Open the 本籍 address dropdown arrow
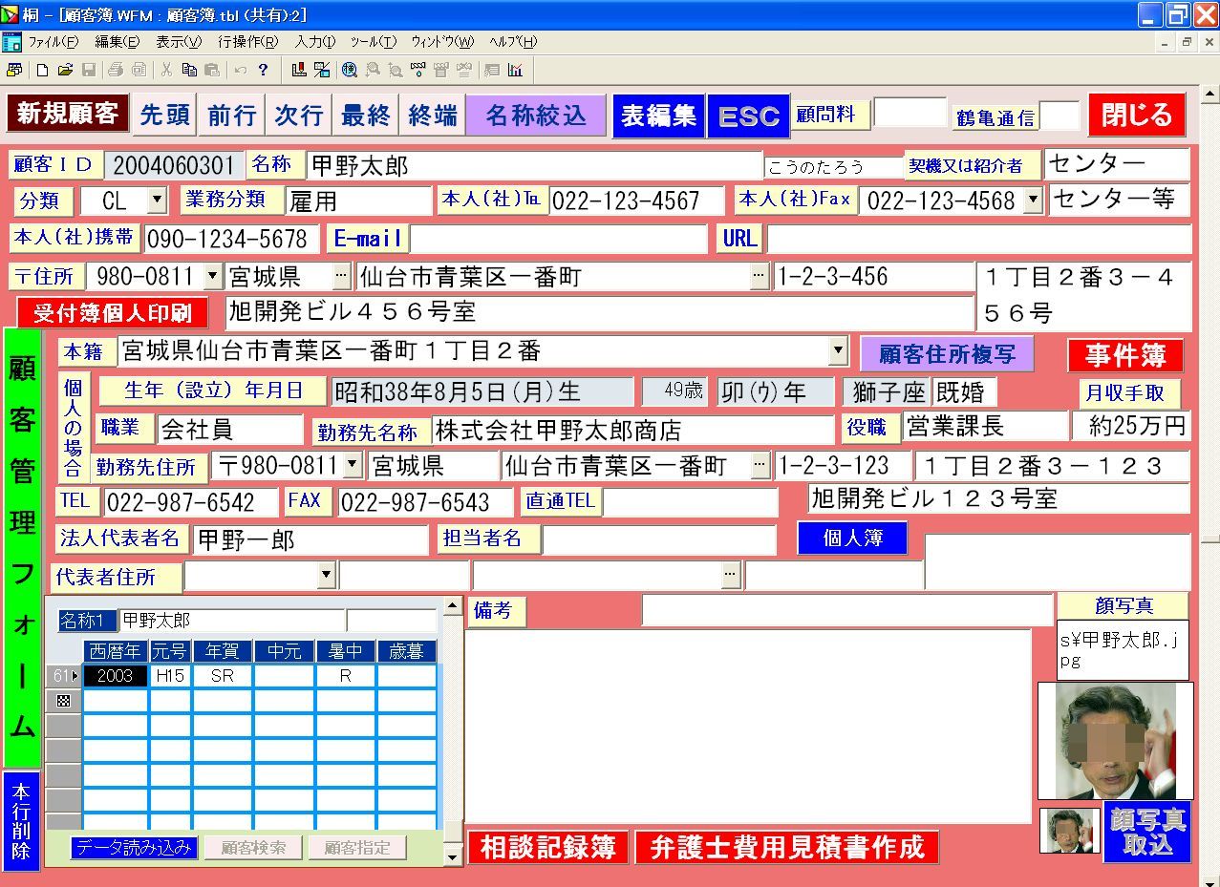 point(838,351)
